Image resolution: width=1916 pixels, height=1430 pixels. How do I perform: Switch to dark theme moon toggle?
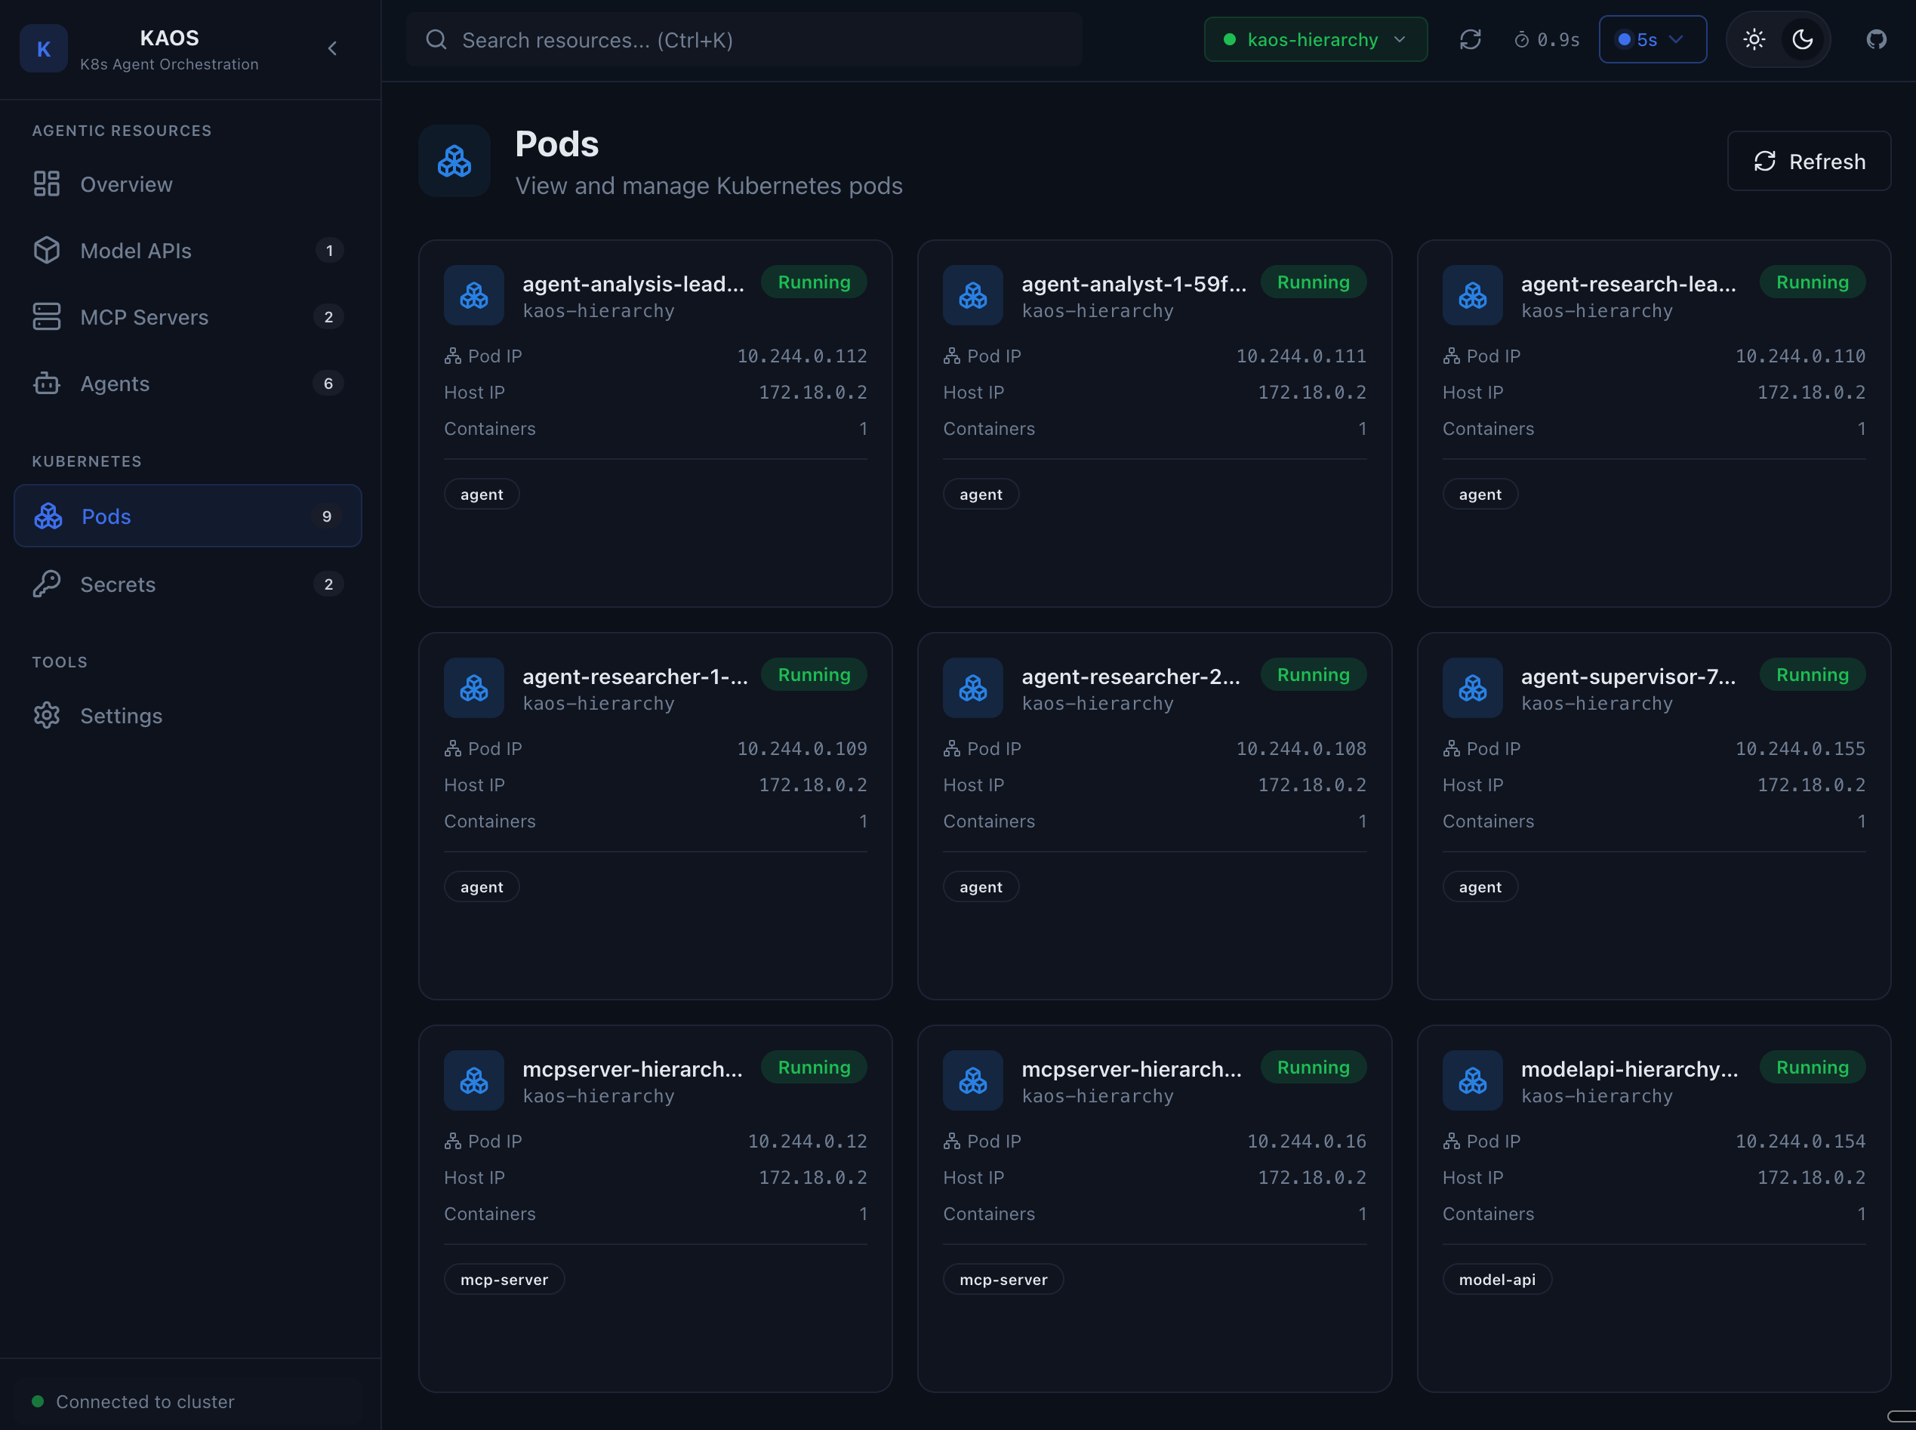[1803, 39]
